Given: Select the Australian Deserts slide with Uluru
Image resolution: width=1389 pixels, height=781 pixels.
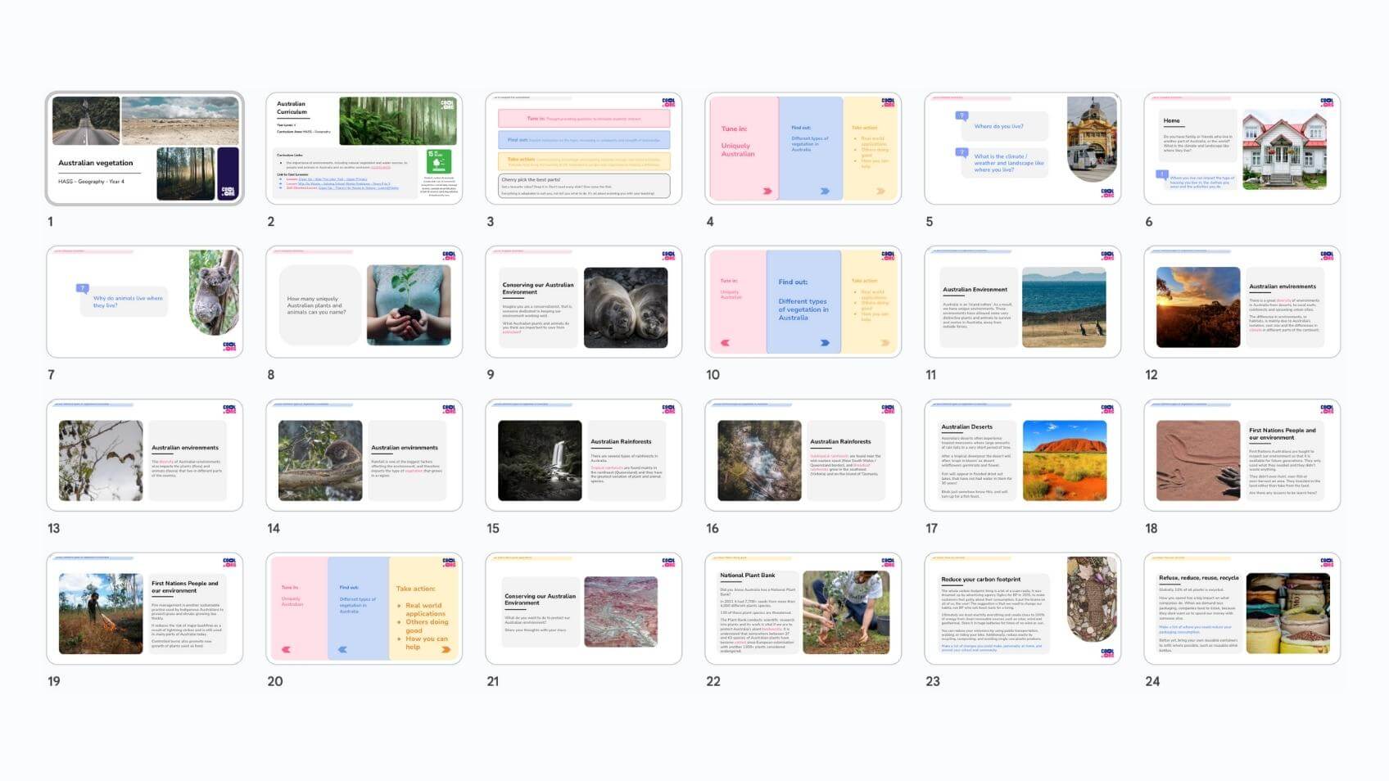Looking at the screenshot, I should [x=1022, y=455].
